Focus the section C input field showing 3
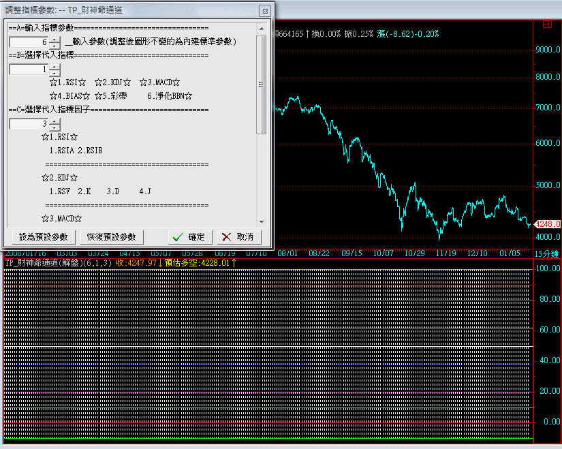The height and width of the screenshot is (449, 562). 29,124
